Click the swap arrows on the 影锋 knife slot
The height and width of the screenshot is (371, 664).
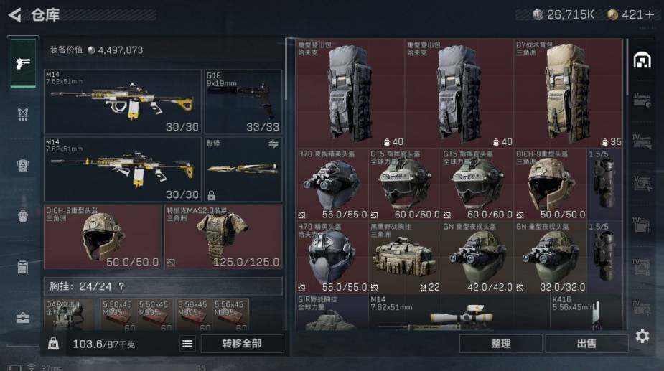(x=273, y=144)
